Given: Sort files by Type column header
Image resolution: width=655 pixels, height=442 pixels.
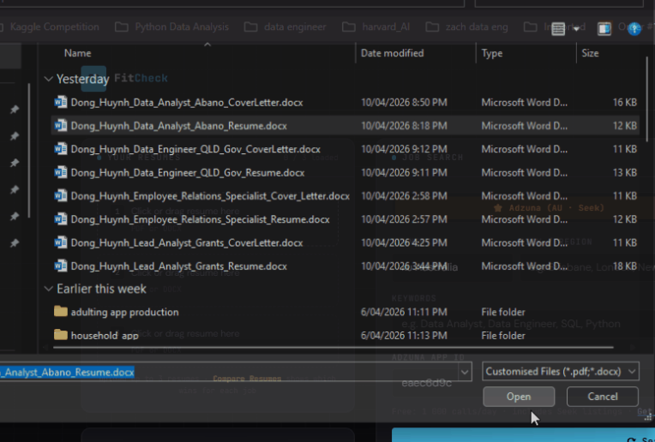Looking at the screenshot, I should (x=492, y=53).
